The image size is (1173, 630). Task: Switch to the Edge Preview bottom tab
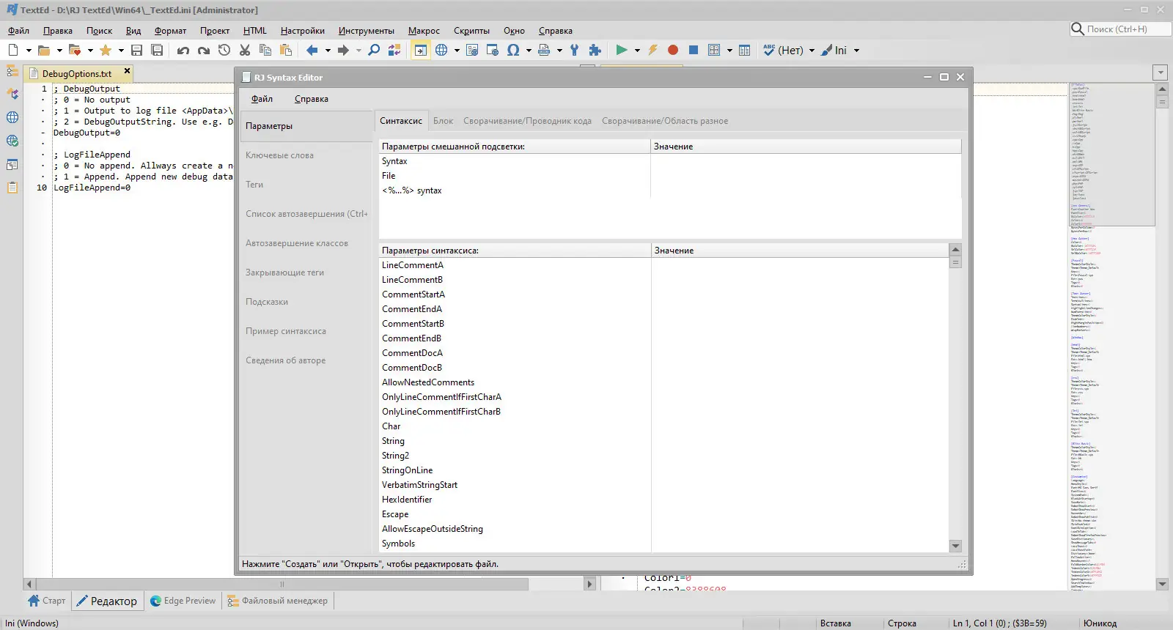pyautogui.click(x=183, y=601)
